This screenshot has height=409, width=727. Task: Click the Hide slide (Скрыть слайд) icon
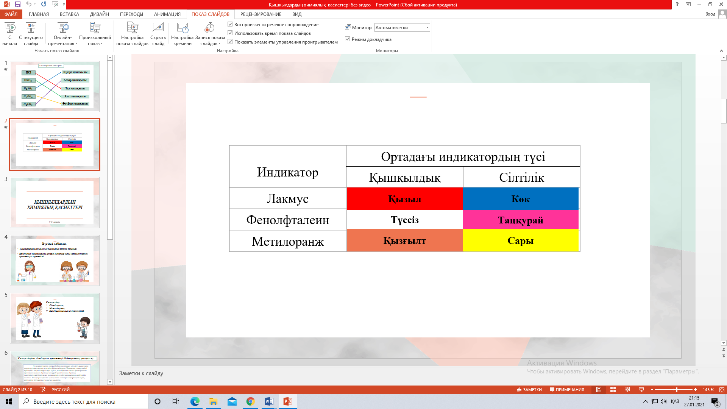coord(158,28)
